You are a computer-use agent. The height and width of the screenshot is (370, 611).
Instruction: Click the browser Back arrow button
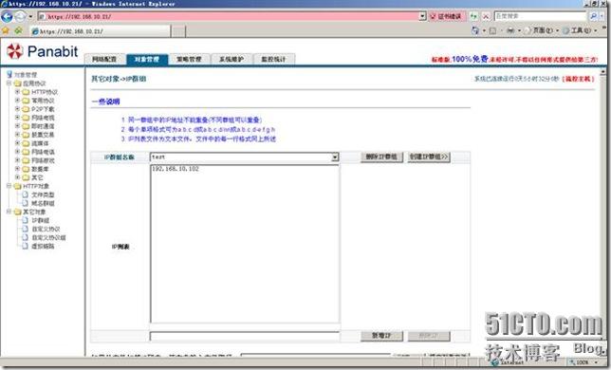point(7,16)
